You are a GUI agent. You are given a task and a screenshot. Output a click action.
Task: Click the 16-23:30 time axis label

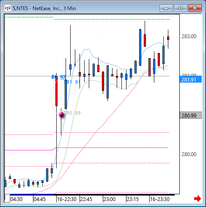tap(159, 199)
